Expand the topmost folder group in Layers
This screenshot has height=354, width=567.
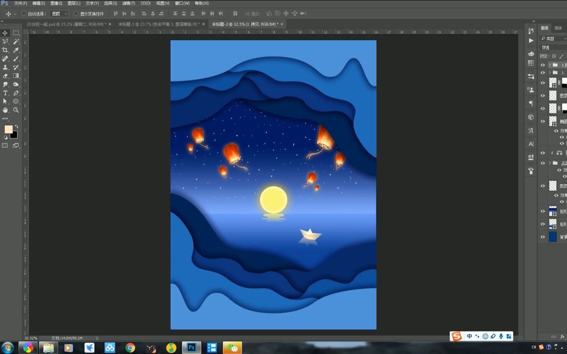point(550,65)
